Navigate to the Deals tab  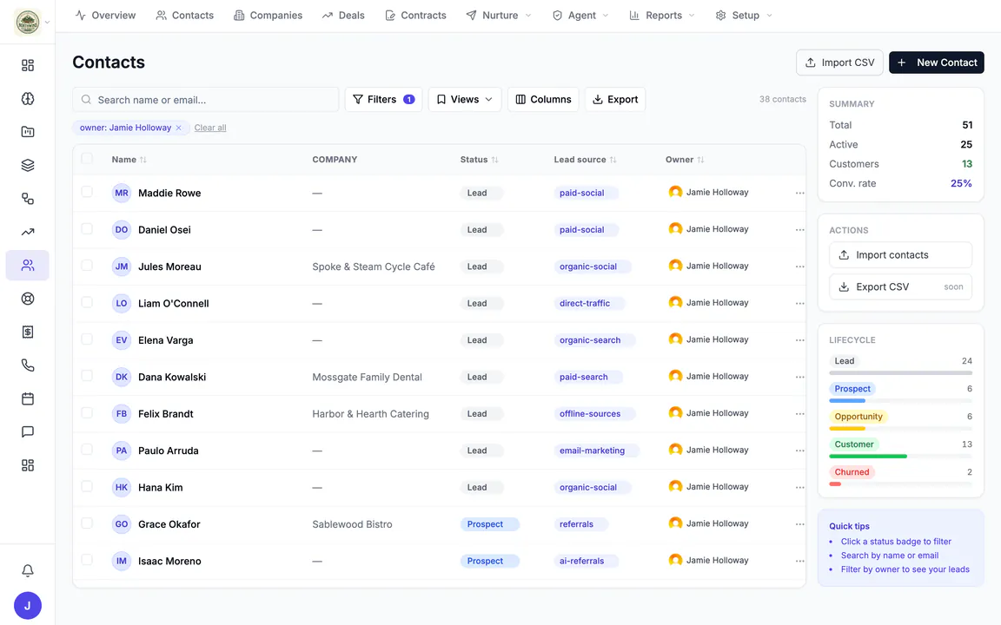pos(343,16)
